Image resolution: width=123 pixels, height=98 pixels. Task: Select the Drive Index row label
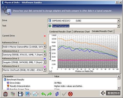(15, 83)
